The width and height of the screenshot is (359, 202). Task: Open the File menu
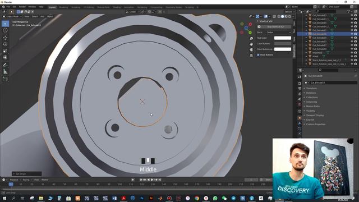[8, 7]
